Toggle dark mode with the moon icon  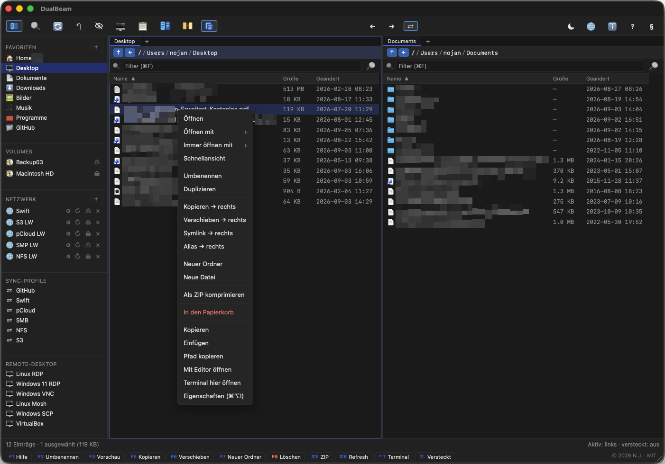571,27
